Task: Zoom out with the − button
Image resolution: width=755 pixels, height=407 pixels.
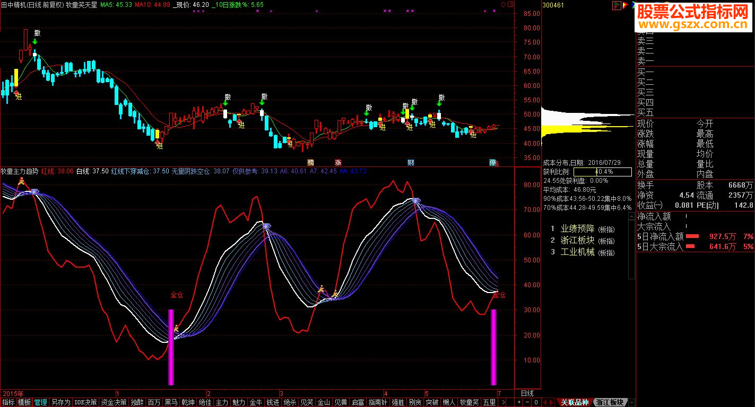Action: point(527,402)
